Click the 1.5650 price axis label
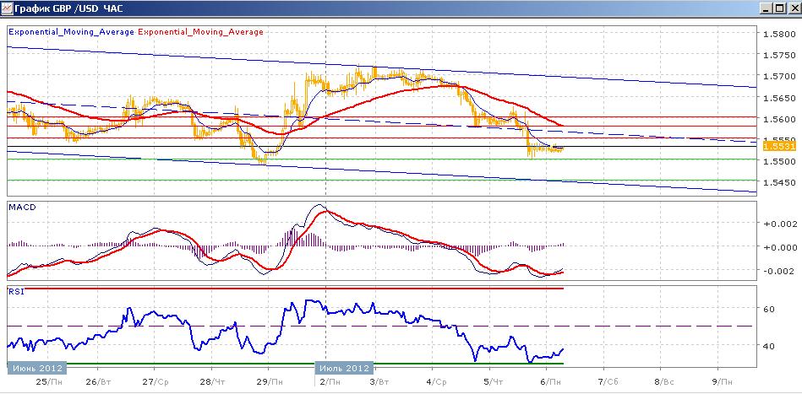Image resolution: width=802 pixels, height=394 pixels. click(779, 98)
